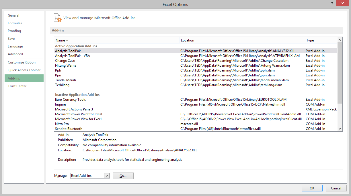Click the add-in description text
The width and height of the screenshot is (351, 196).
132,160
